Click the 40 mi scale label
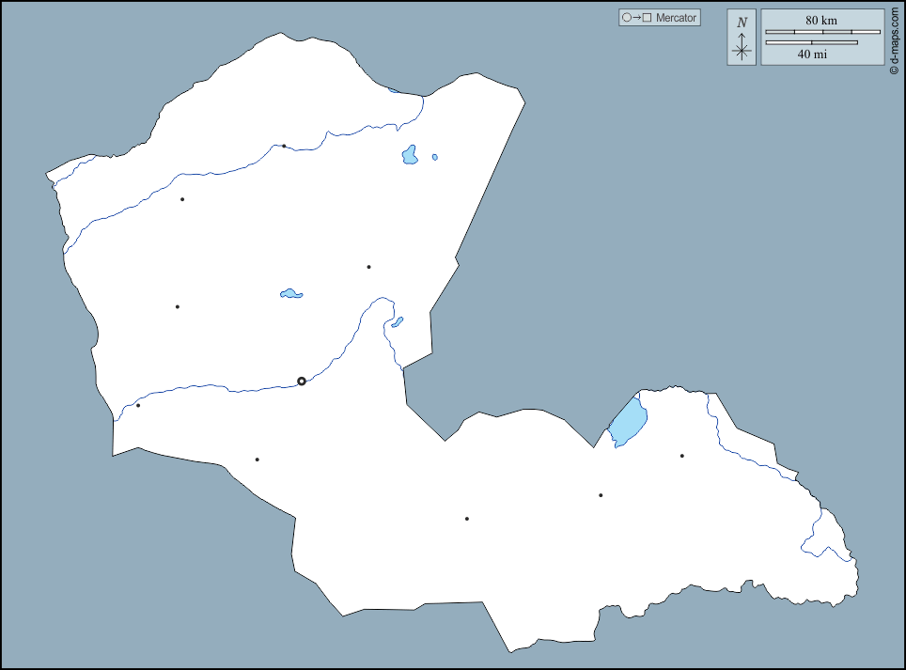906x670 pixels. point(812,55)
